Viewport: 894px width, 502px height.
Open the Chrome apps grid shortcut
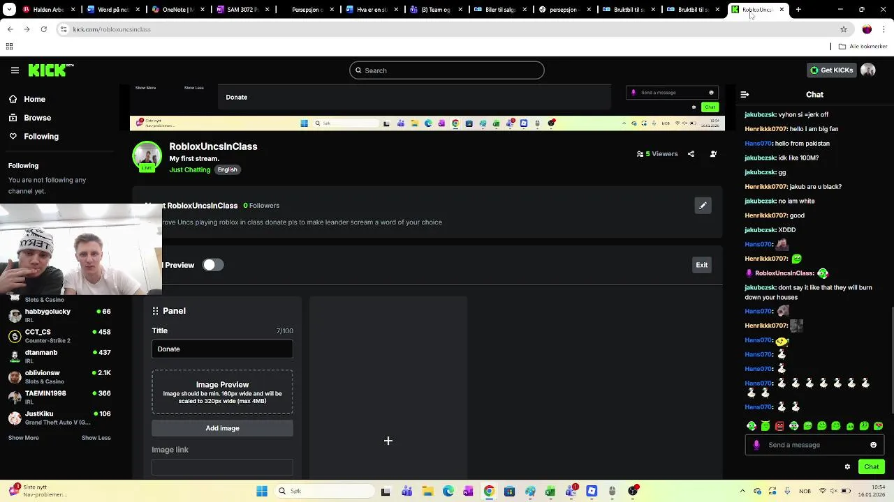click(9, 47)
